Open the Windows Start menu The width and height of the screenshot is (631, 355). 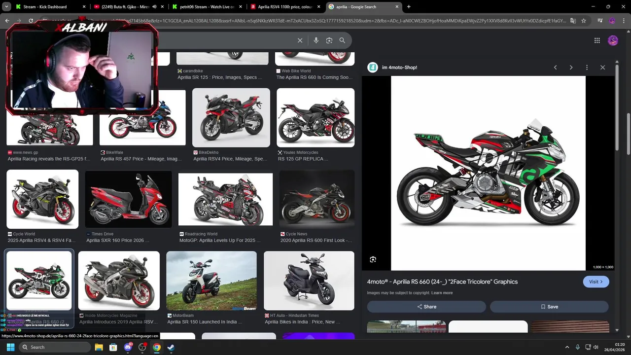pyautogui.click(x=10, y=347)
